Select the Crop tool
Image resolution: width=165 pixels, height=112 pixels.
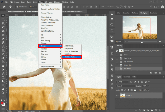3,31
